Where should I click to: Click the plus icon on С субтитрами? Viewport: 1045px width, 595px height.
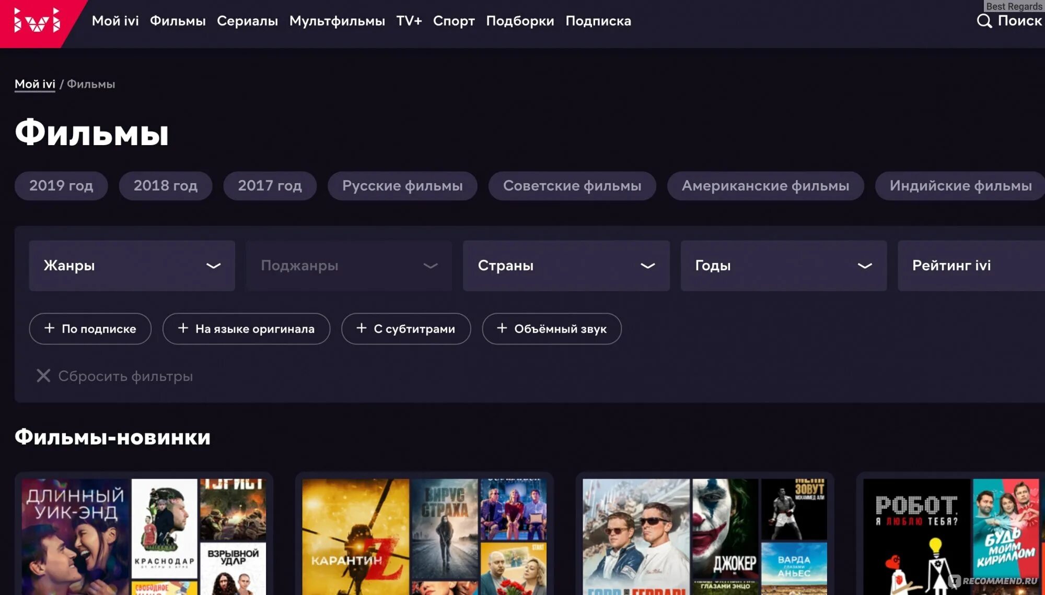point(361,328)
